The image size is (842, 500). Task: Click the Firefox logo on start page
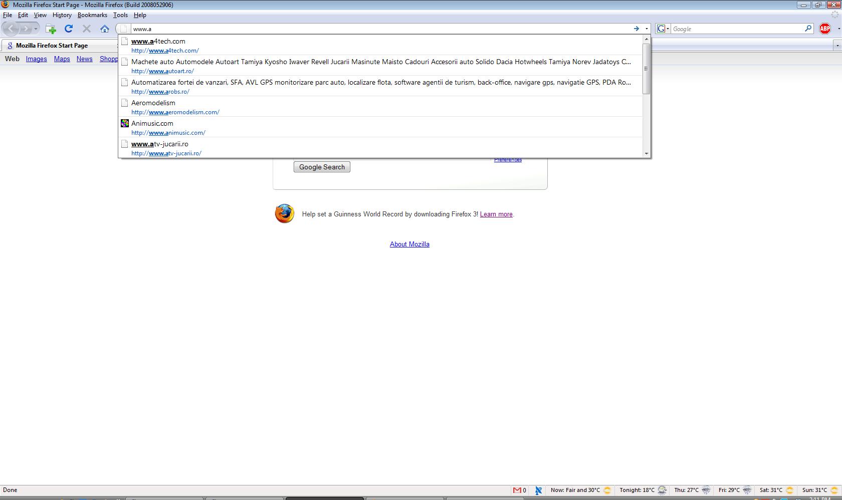(284, 213)
